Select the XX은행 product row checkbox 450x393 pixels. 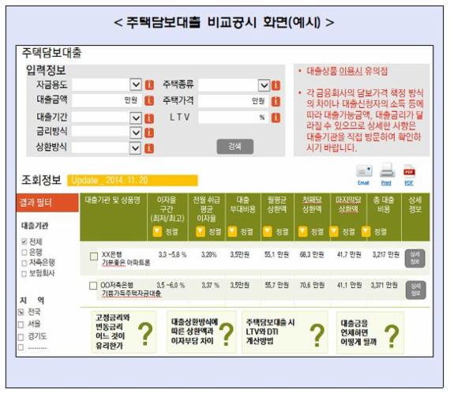(x=94, y=256)
